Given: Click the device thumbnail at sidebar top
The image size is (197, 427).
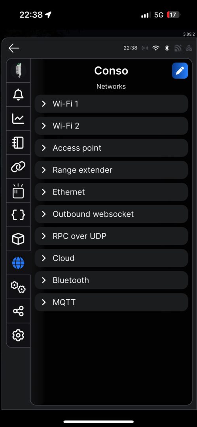Looking at the screenshot, I should (x=18, y=70).
